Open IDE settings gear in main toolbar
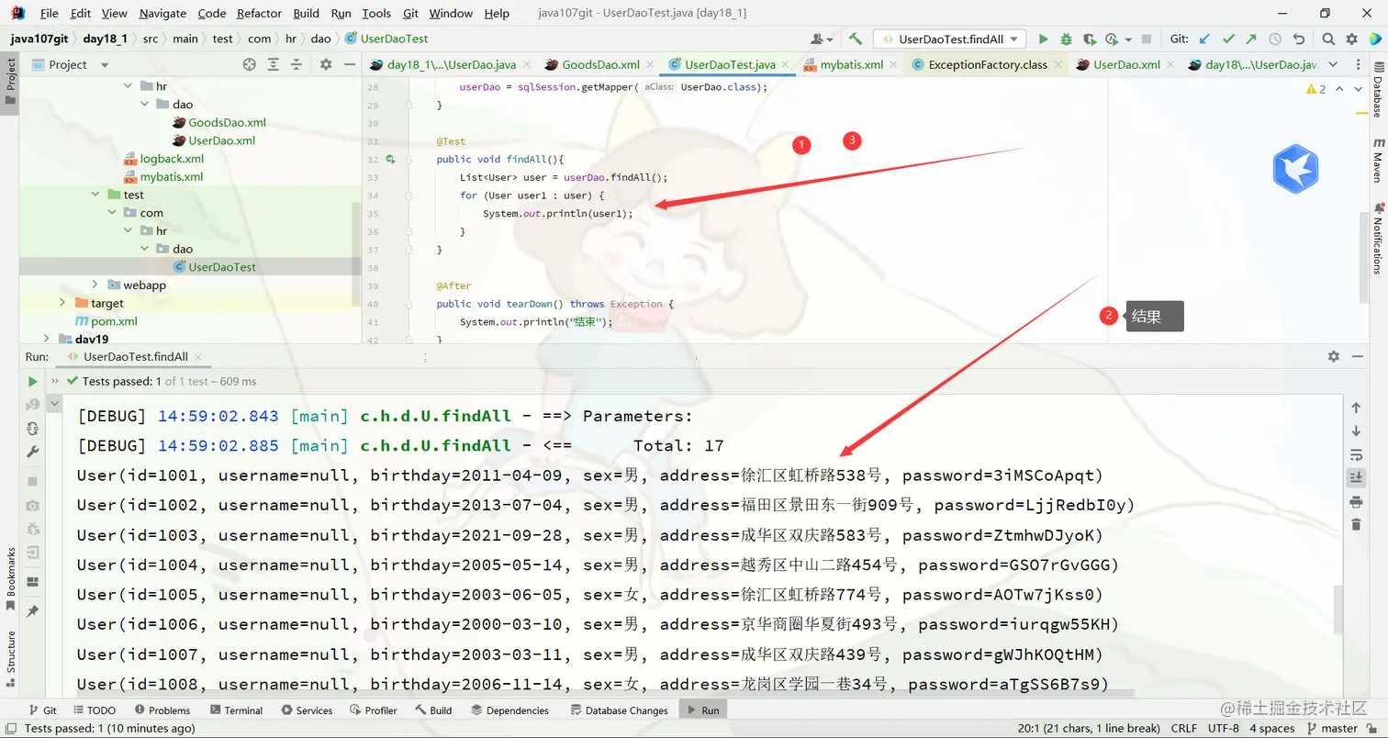The height and width of the screenshot is (738, 1388). (1351, 39)
